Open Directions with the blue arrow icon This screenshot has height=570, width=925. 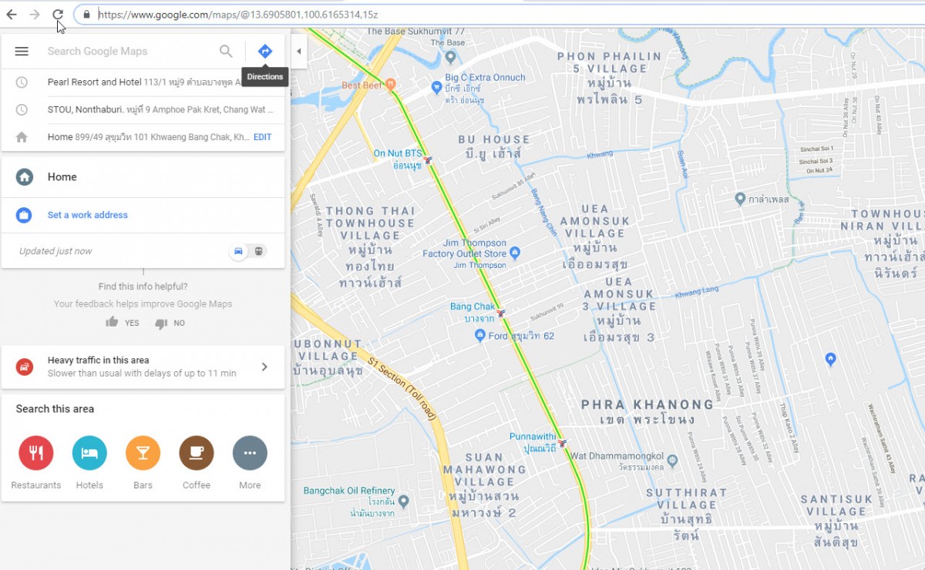265,52
